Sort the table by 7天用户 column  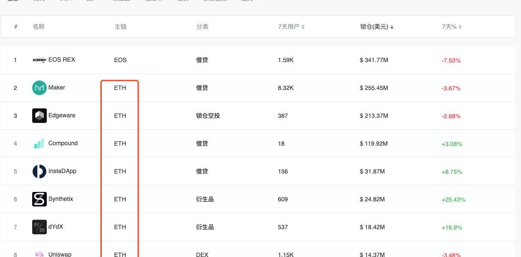[x=291, y=27]
